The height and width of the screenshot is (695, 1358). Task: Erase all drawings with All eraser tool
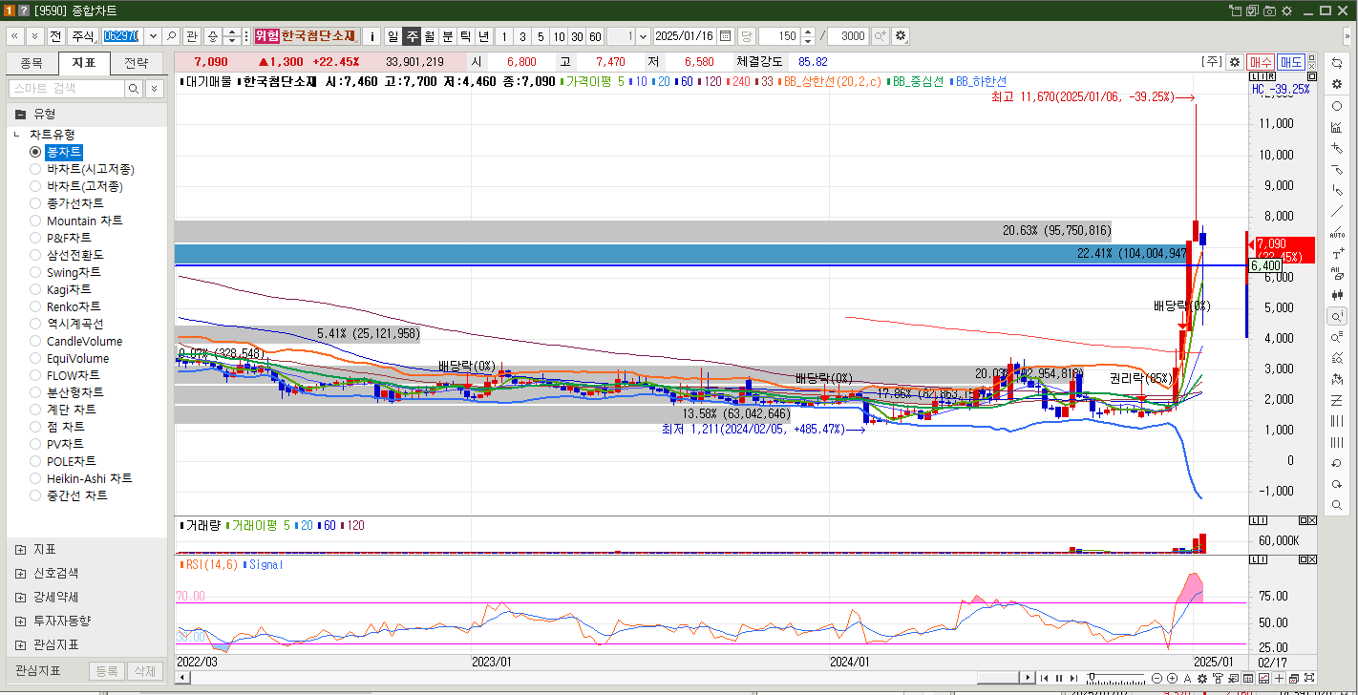point(1337,274)
